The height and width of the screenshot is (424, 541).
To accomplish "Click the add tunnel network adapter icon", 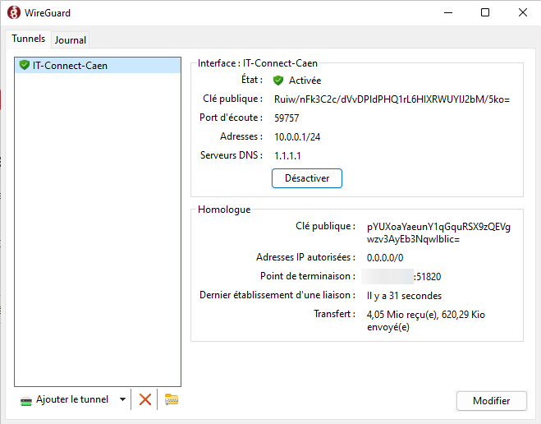I will (x=26, y=401).
